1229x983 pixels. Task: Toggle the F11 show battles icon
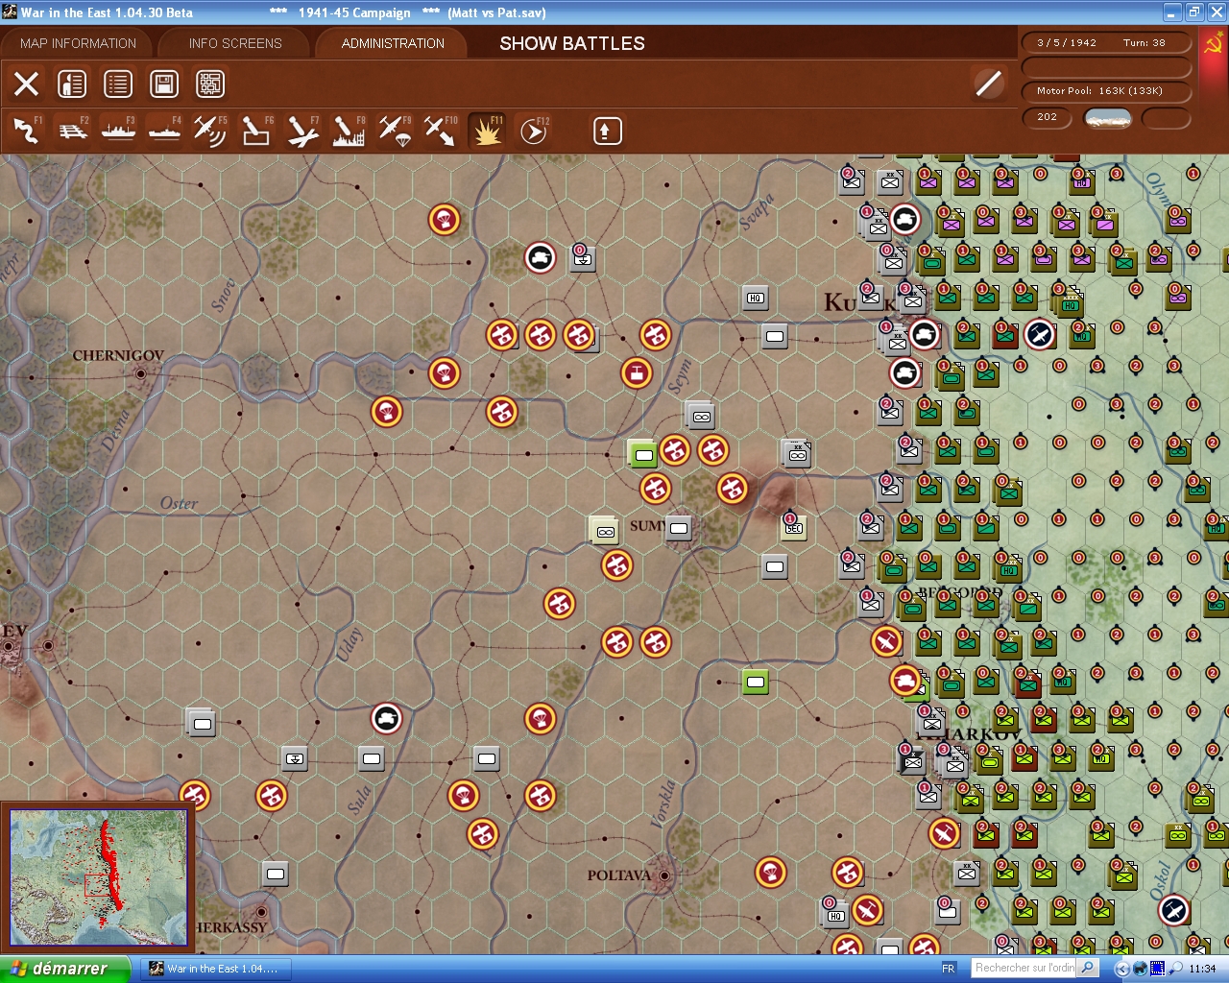(x=487, y=131)
